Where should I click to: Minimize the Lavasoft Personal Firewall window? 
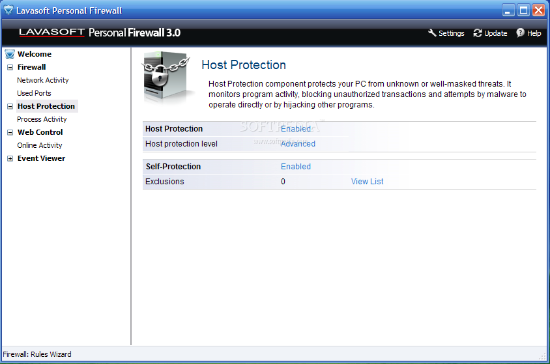tap(508, 10)
